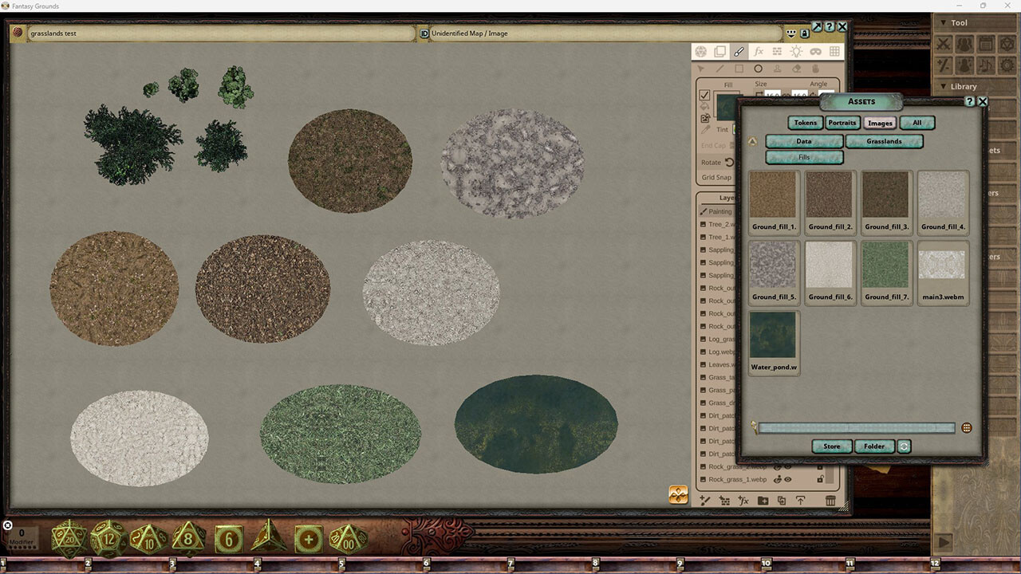Viewport: 1021px width, 574px height.
Task: Select the stamp tool
Action: [x=778, y=69]
